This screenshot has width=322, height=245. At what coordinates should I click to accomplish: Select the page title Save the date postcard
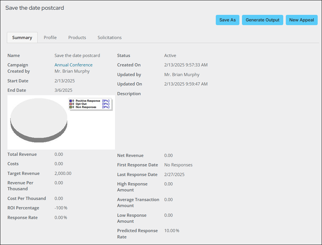(34, 8)
